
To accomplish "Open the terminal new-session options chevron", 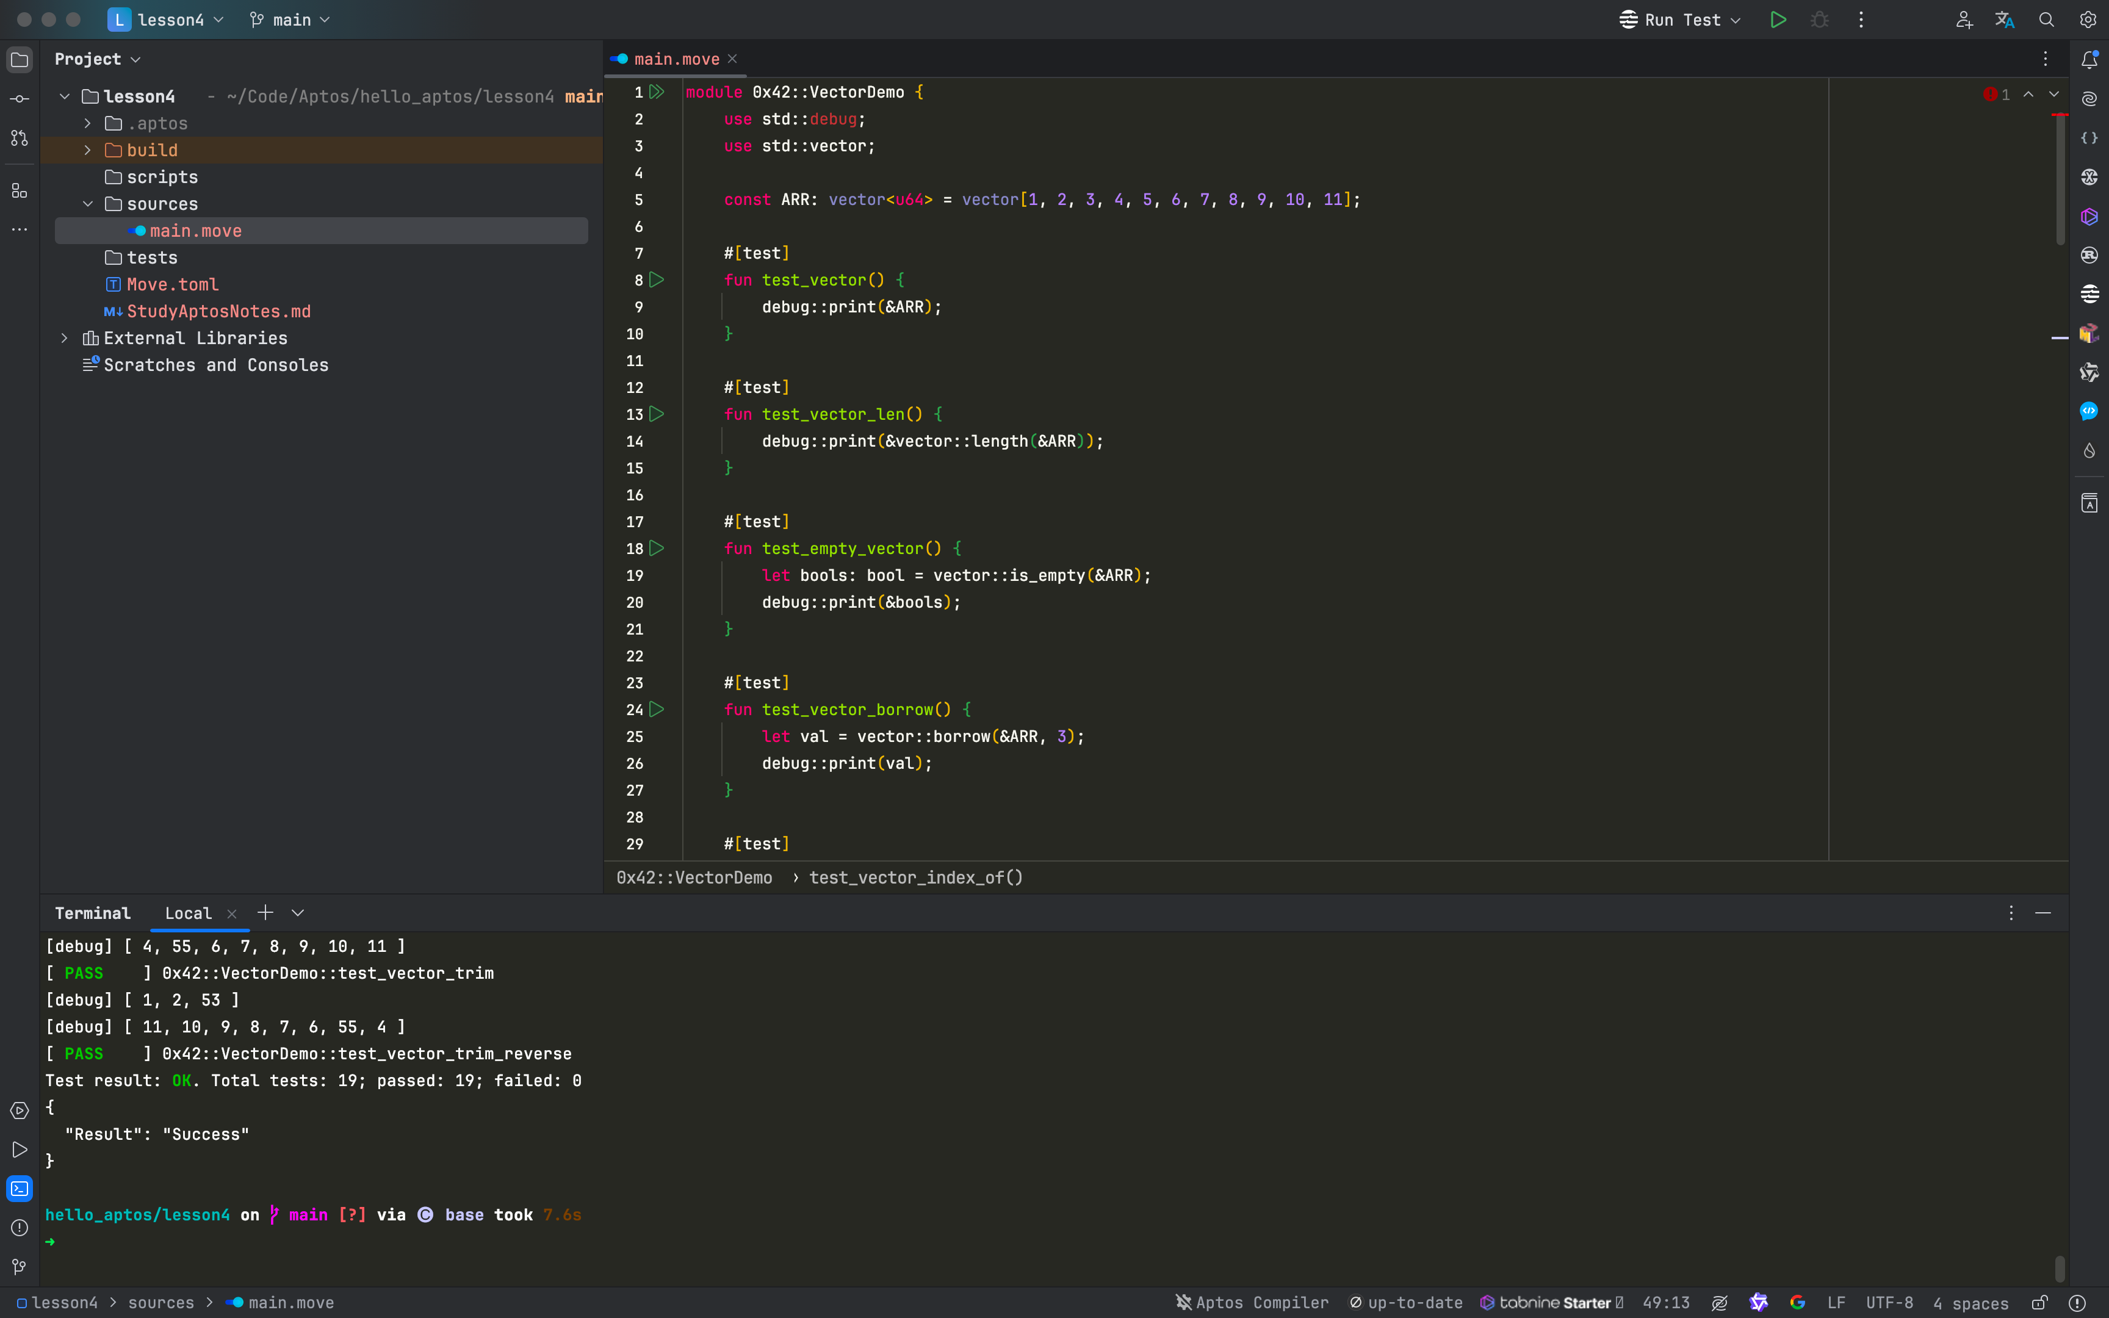I will 298,913.
